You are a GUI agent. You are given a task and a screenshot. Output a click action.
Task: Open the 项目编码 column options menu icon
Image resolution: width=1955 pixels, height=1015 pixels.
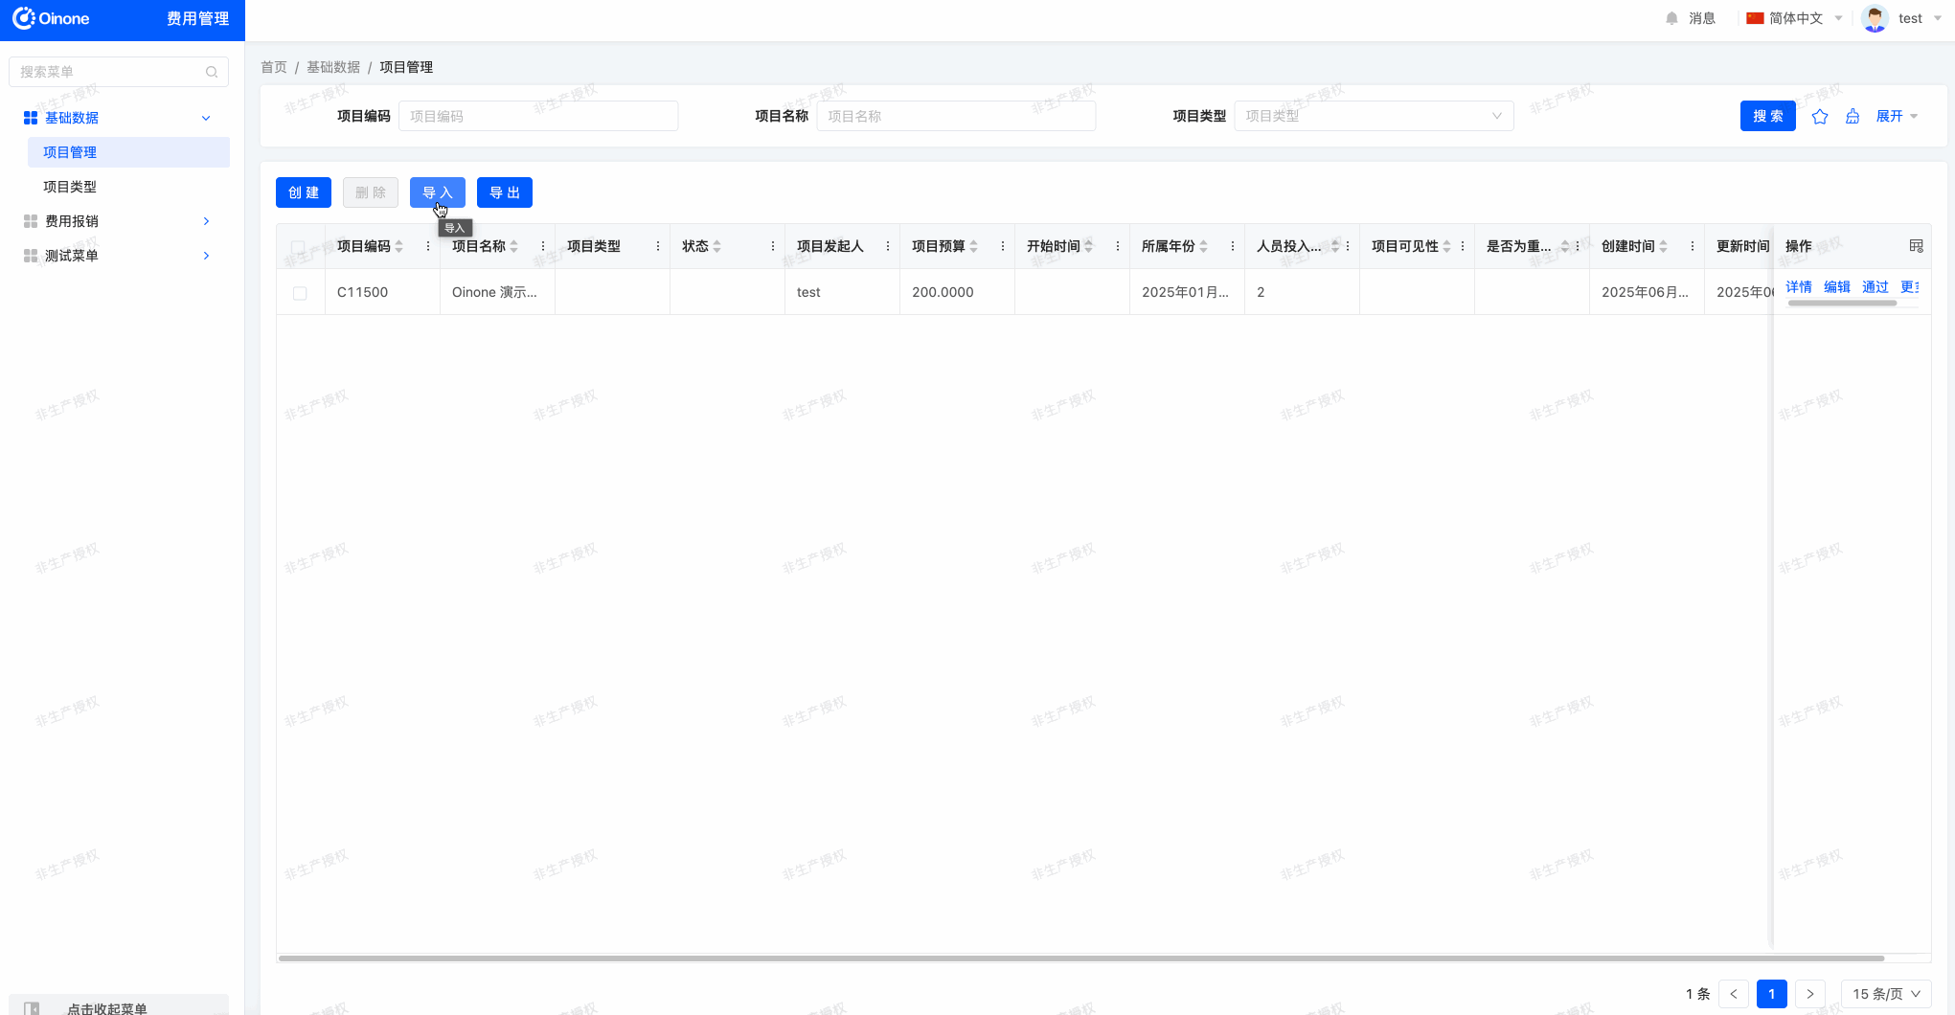pyautogui.click(x=428, y=246)
